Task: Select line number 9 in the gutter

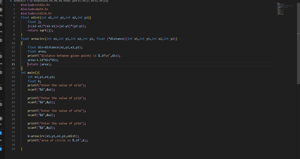Action: pos(14,39)
